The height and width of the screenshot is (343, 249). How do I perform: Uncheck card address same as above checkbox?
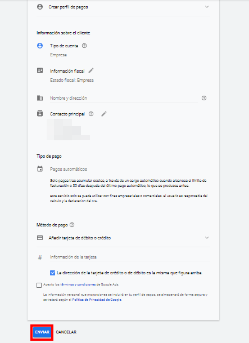pos(52,273)
